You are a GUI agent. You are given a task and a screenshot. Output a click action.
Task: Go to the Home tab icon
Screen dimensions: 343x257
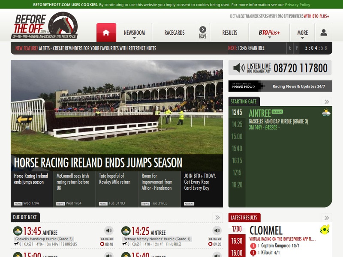tap(106, 33)
